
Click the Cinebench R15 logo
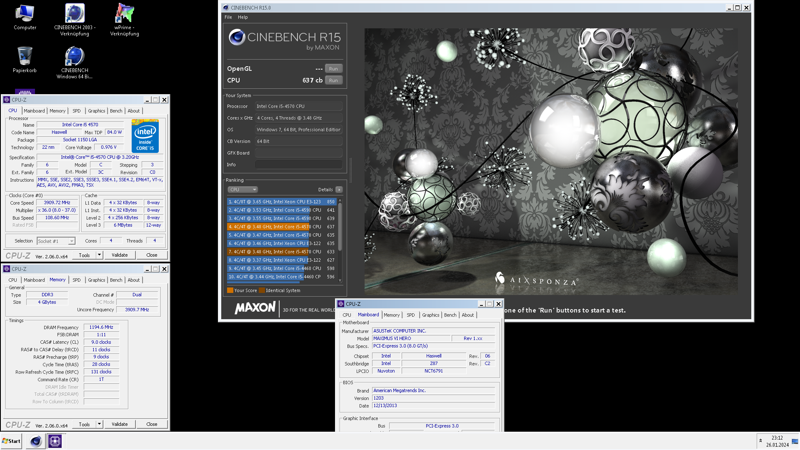[285, 40]
